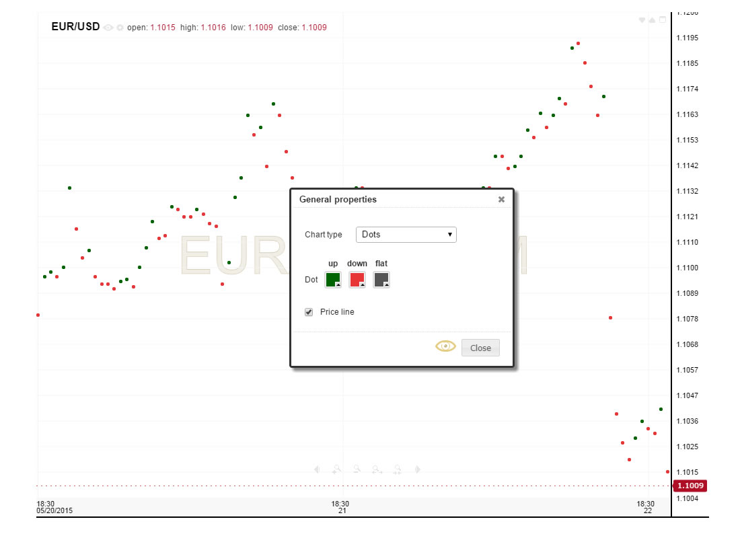Open the up dot color picker

pos(333,280)
